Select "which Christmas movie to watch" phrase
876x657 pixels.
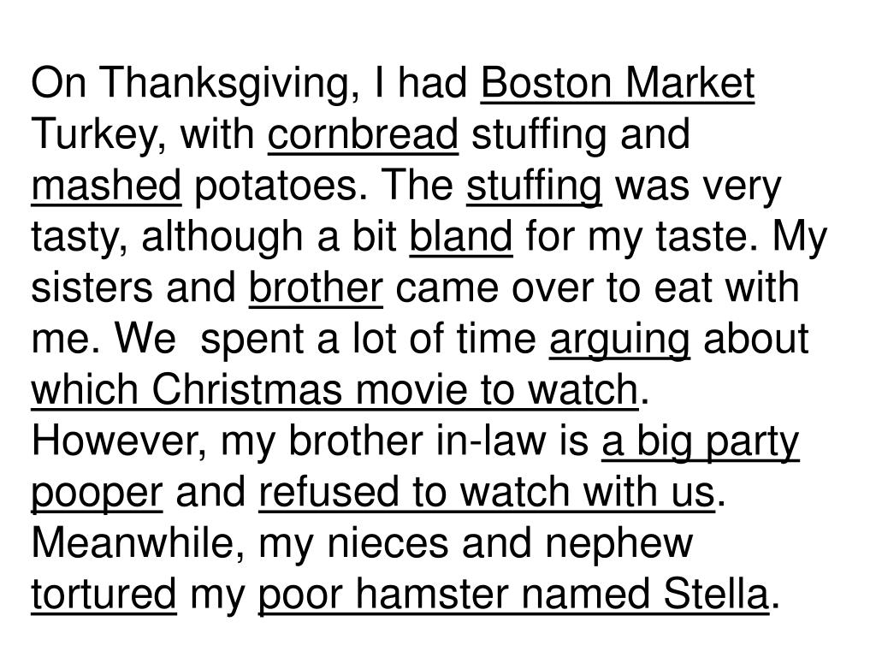[x=334, y=391]
